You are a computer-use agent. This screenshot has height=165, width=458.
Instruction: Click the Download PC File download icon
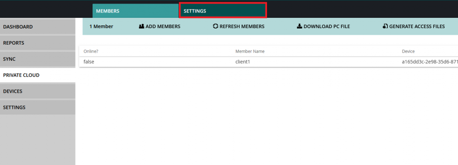click(x=299, y=26)
